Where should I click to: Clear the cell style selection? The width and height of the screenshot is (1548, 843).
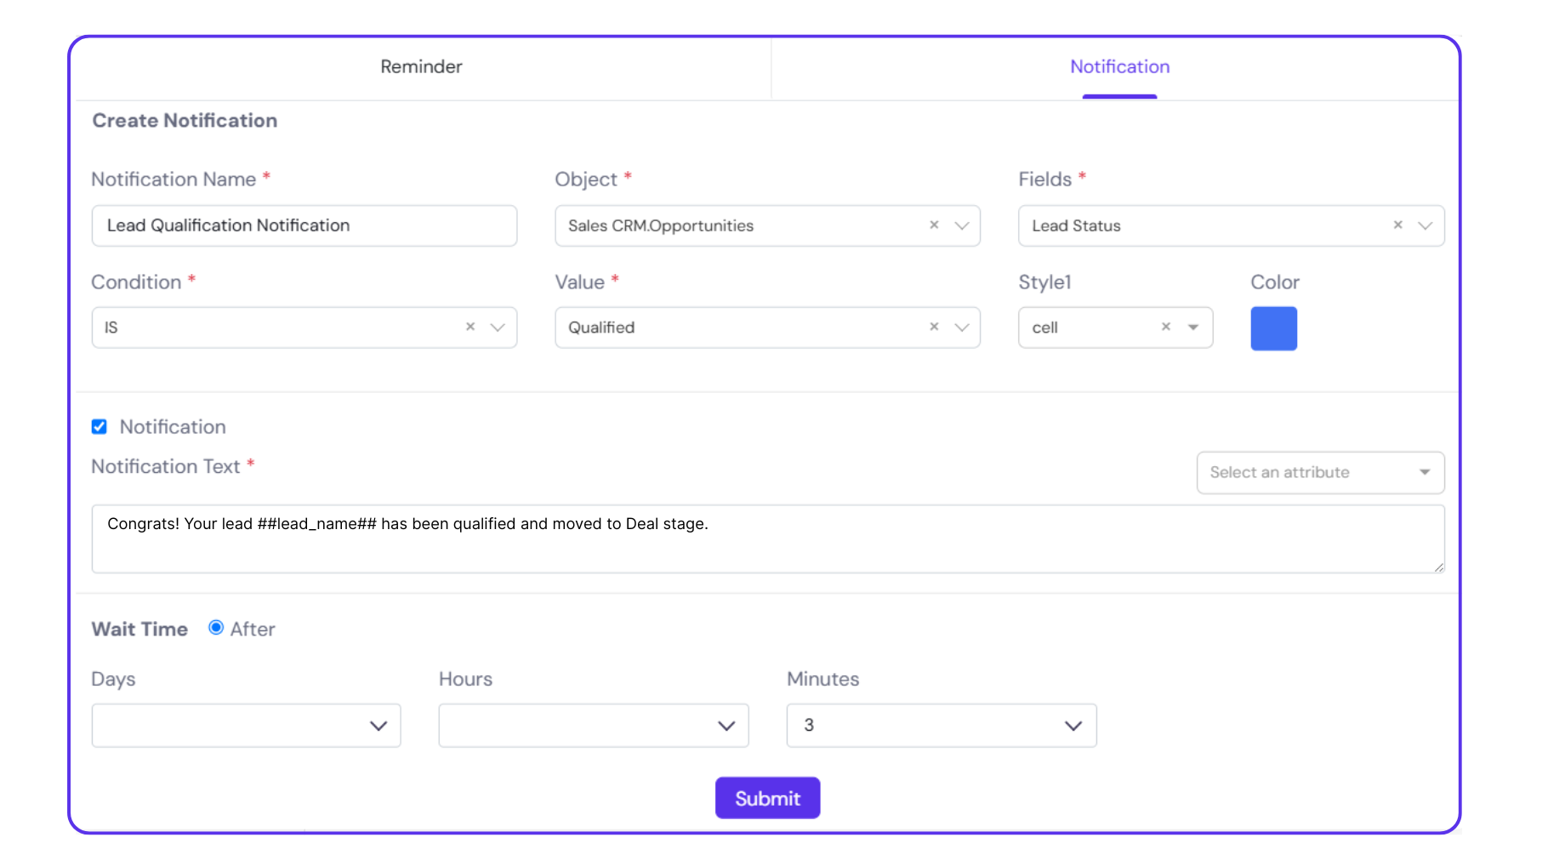1166,328
